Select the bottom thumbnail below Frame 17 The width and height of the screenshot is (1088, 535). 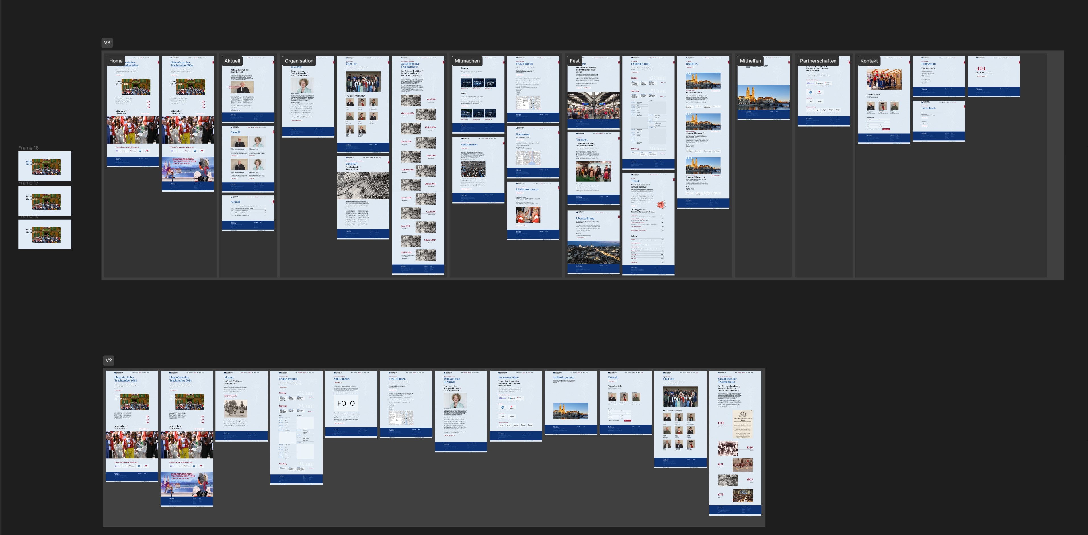(x=45, y=234)
